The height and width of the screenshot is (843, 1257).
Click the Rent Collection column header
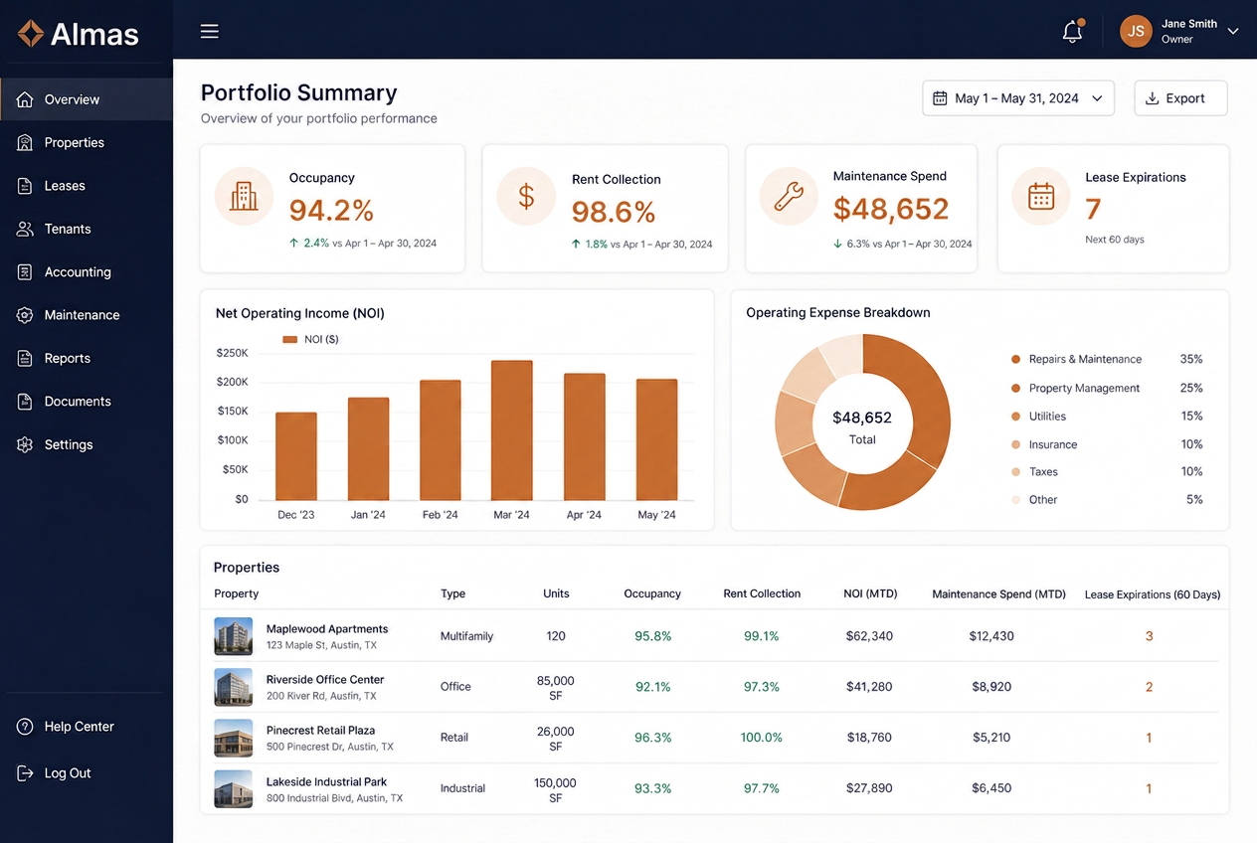762,593
